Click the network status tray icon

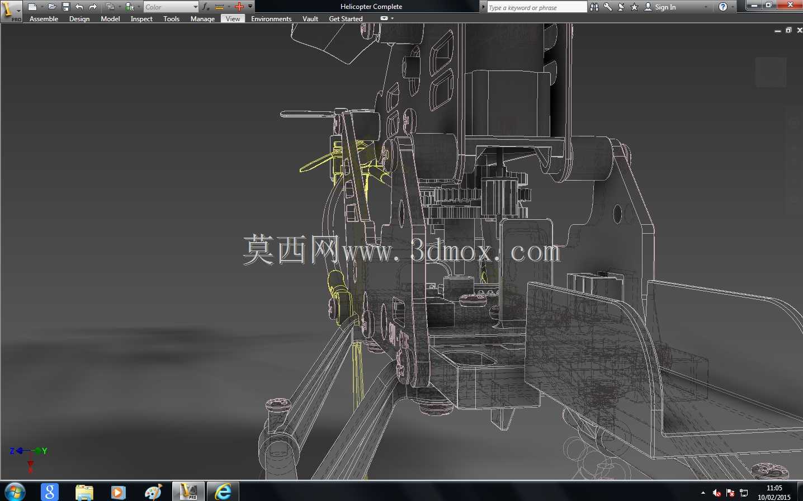tap(744, 493)
